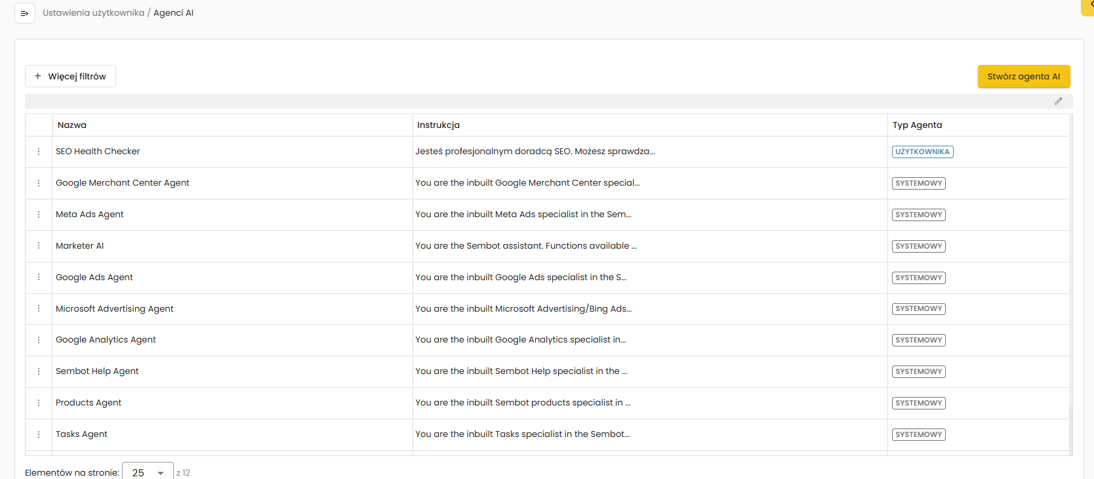Open the Google Analytics Agent row
1094x479 pixels.
pos(106,340)
